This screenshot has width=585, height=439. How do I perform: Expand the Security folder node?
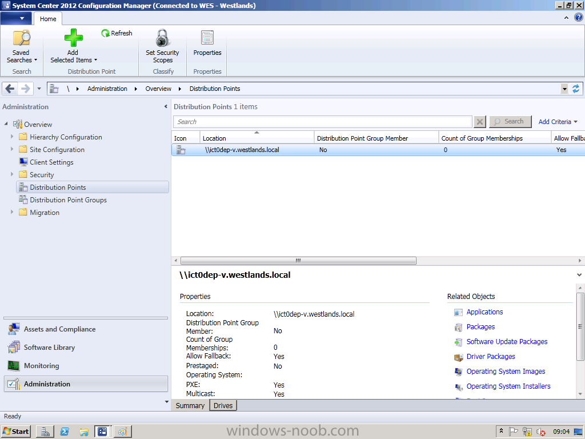[x=12, y=174]
